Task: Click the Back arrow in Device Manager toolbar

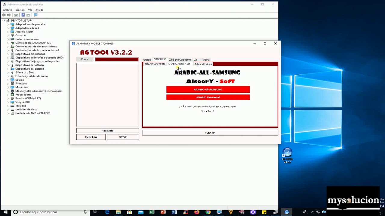Action: click(4, 15)
